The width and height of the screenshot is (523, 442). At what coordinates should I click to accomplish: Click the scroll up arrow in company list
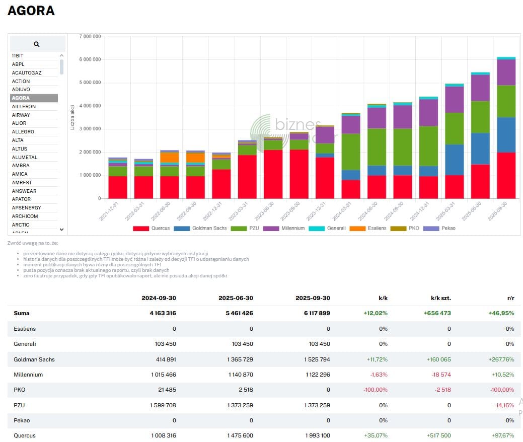tap(61, 56)
